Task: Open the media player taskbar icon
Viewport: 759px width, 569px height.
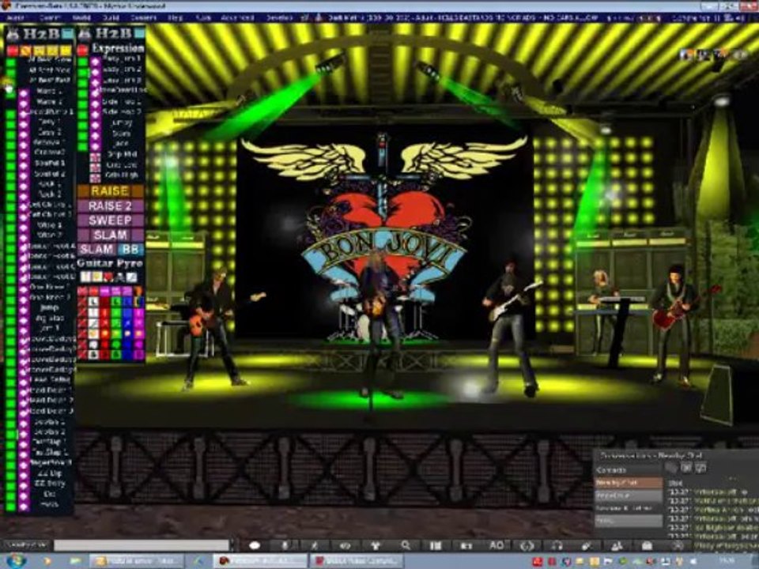Action: tap(47, 561)
